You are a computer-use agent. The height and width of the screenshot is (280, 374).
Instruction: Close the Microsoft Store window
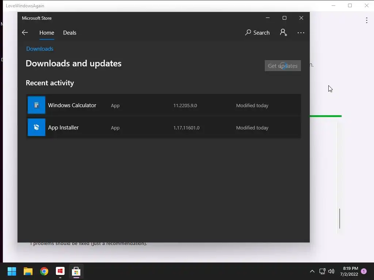pyautogui.click(x=301, y=18)
